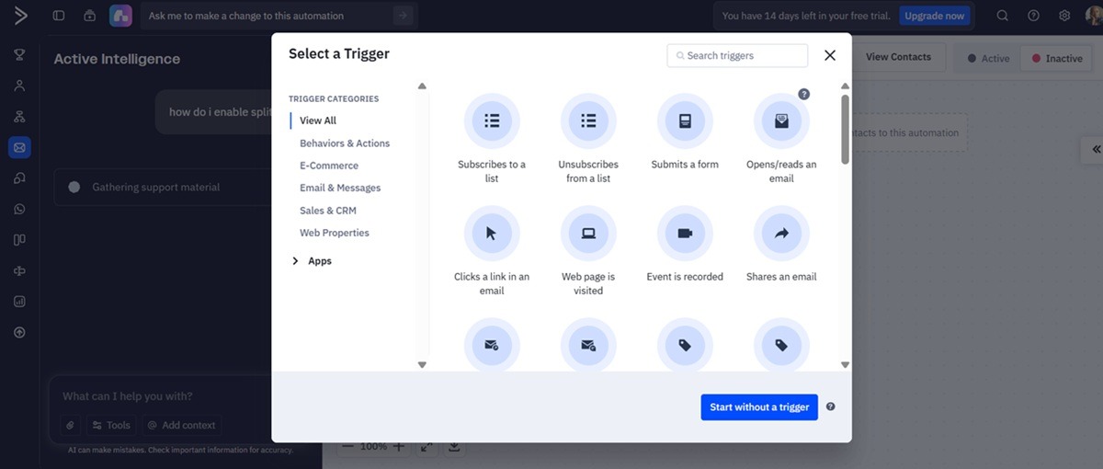Close the Select a Trigger dialog
The height and width of the screenshot is (469, 1103).
tap(830, 55)
